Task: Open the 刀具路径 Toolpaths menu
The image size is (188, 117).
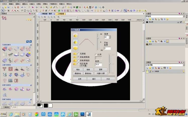Action: click(x=53, y=4)
